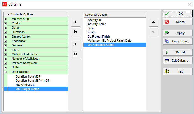
Task: Click the single right arrow to add column
Action: (x=76, y=22)
